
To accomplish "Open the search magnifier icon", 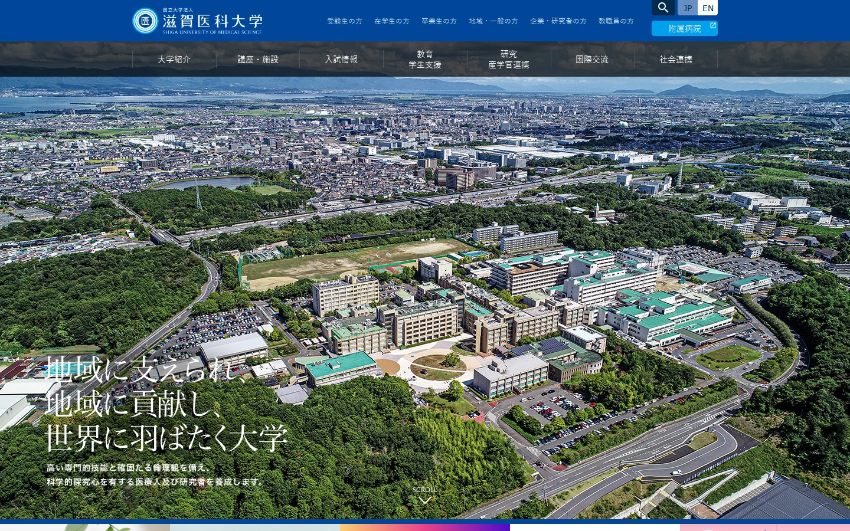I will (663, 8).
